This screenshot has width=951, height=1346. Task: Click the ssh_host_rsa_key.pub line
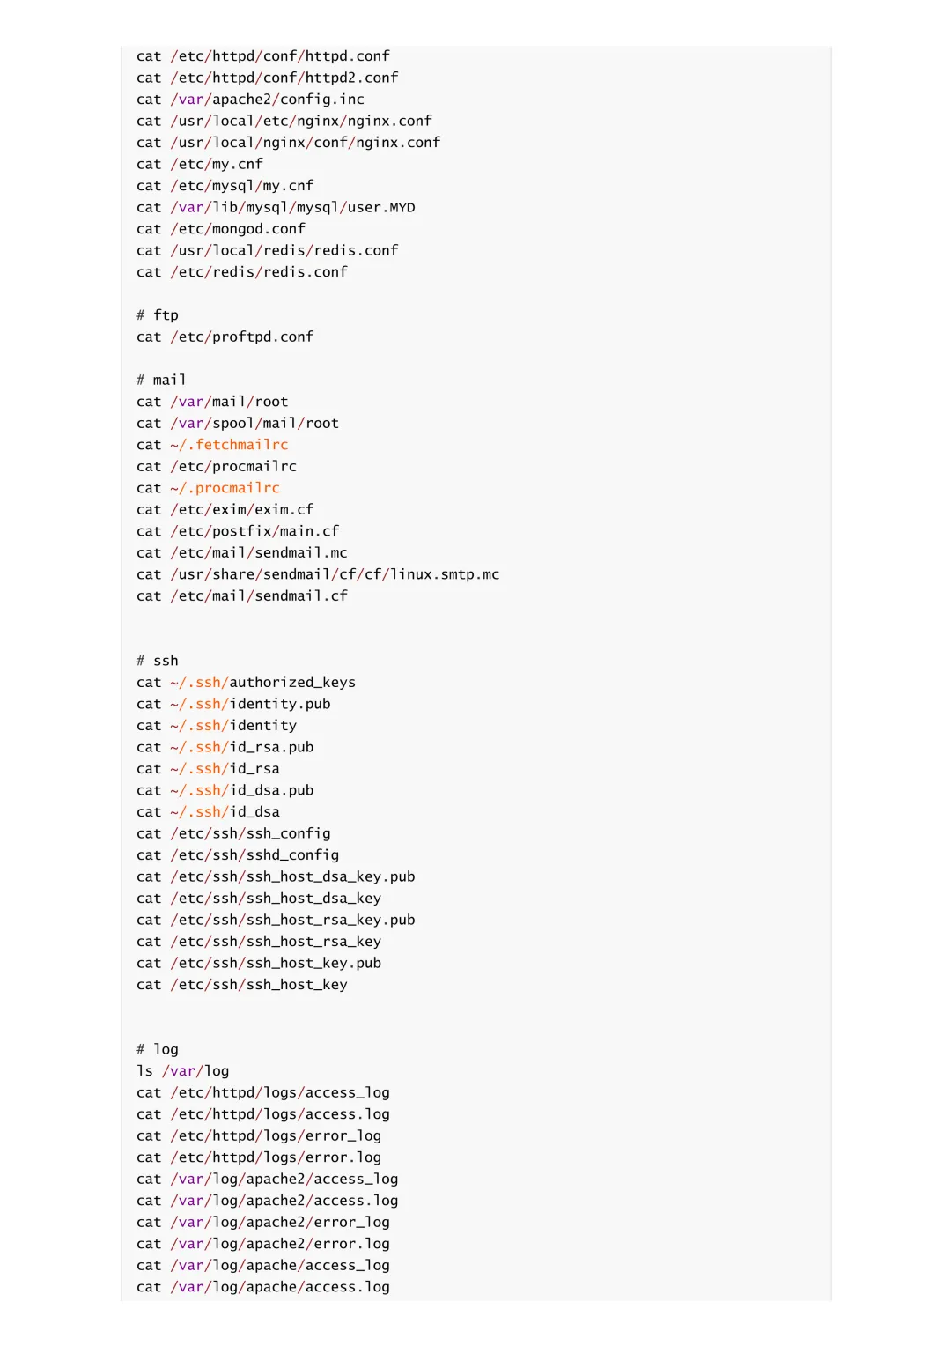[276, 920]
